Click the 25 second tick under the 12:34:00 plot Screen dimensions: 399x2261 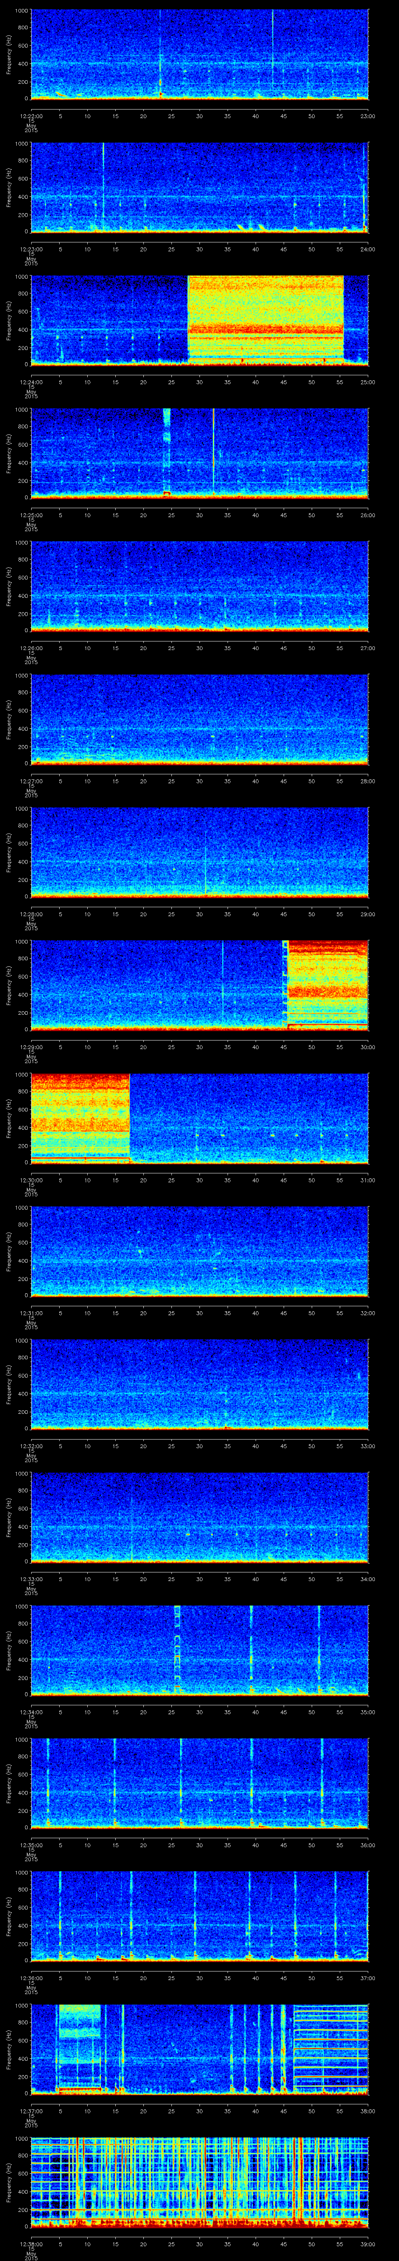coord(171,1712)
